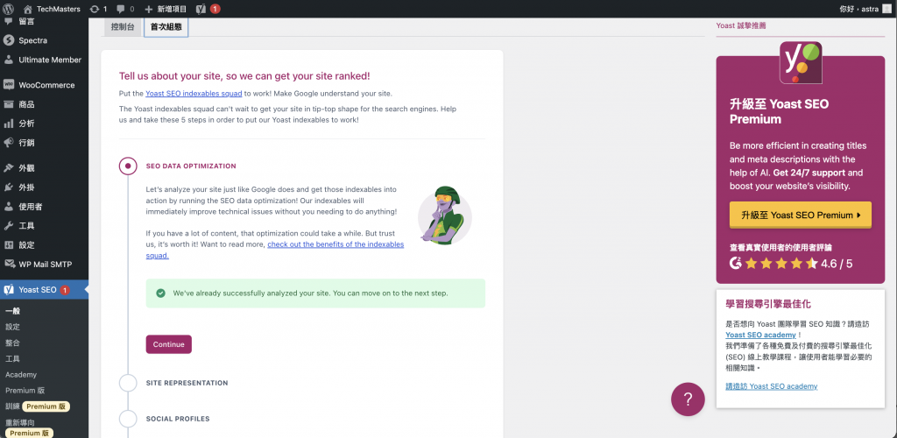The width and height of the screenshot is (897, 438).
Task: Click the 設定 settings icon
Action: point(9,244)
